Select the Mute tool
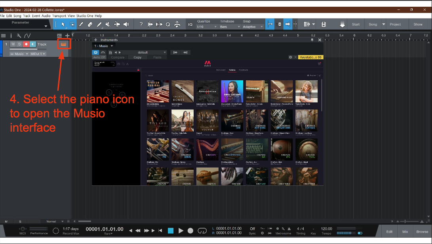 click(108, 25)
